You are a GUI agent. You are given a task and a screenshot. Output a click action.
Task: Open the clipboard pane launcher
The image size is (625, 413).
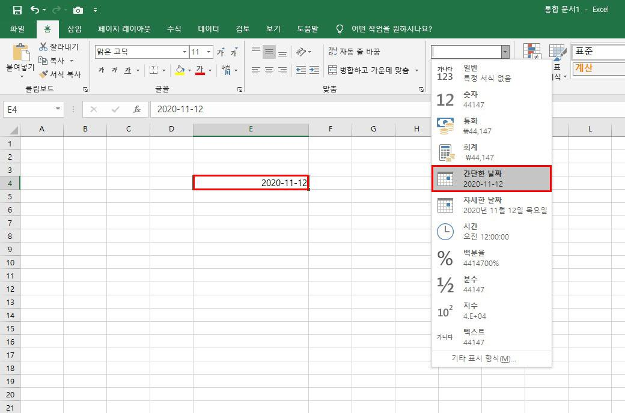point(85,89)
